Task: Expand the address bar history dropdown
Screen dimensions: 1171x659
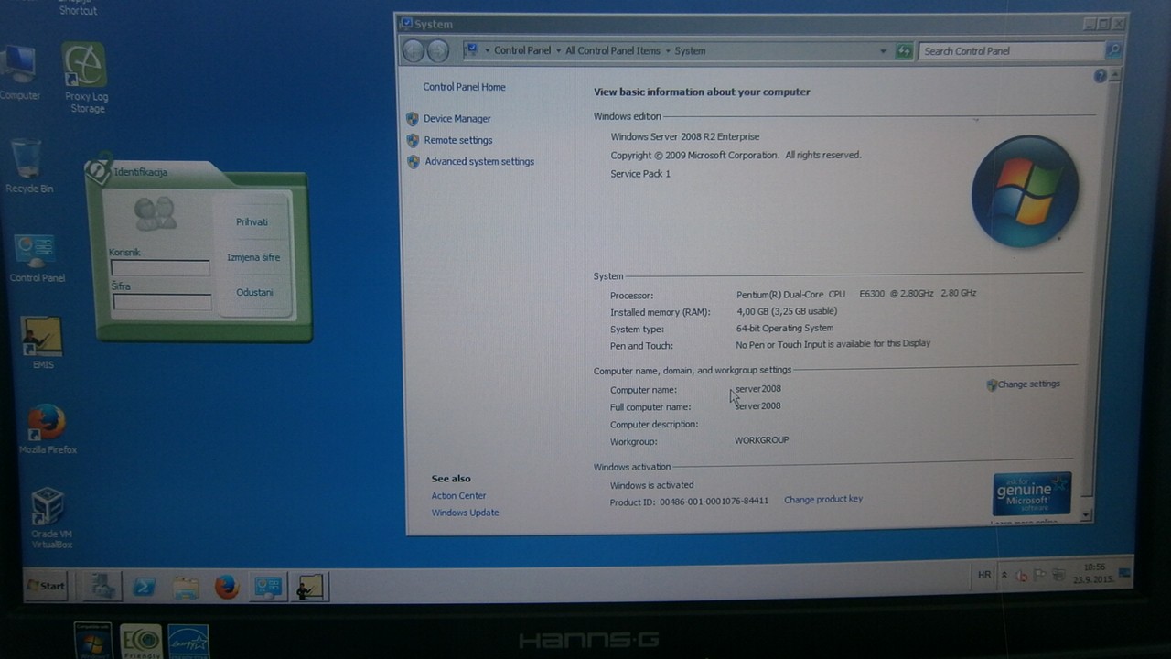Action: (883, 51)
